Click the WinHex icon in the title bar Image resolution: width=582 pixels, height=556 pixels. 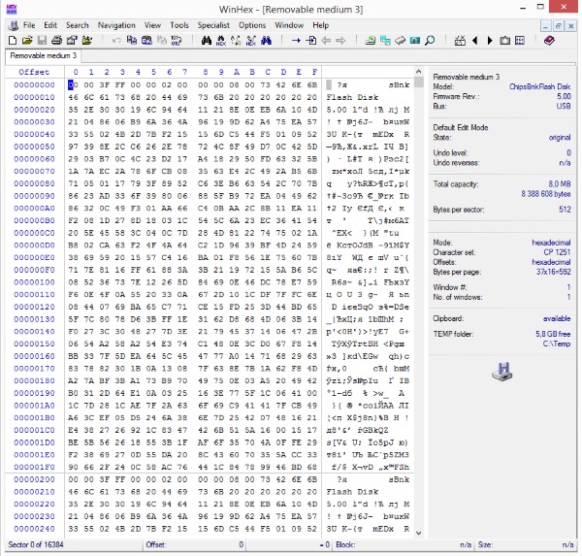12,9
